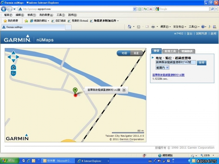Click the address search input field
Image resolution: width=219 pixels, height=164 pixels.
click(176, 62)
